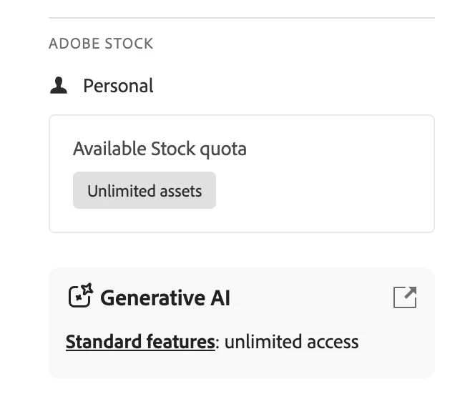The height and width of the screenshot is (399, 475).
Task: Select the Personal account label
Action: point(118,86)
